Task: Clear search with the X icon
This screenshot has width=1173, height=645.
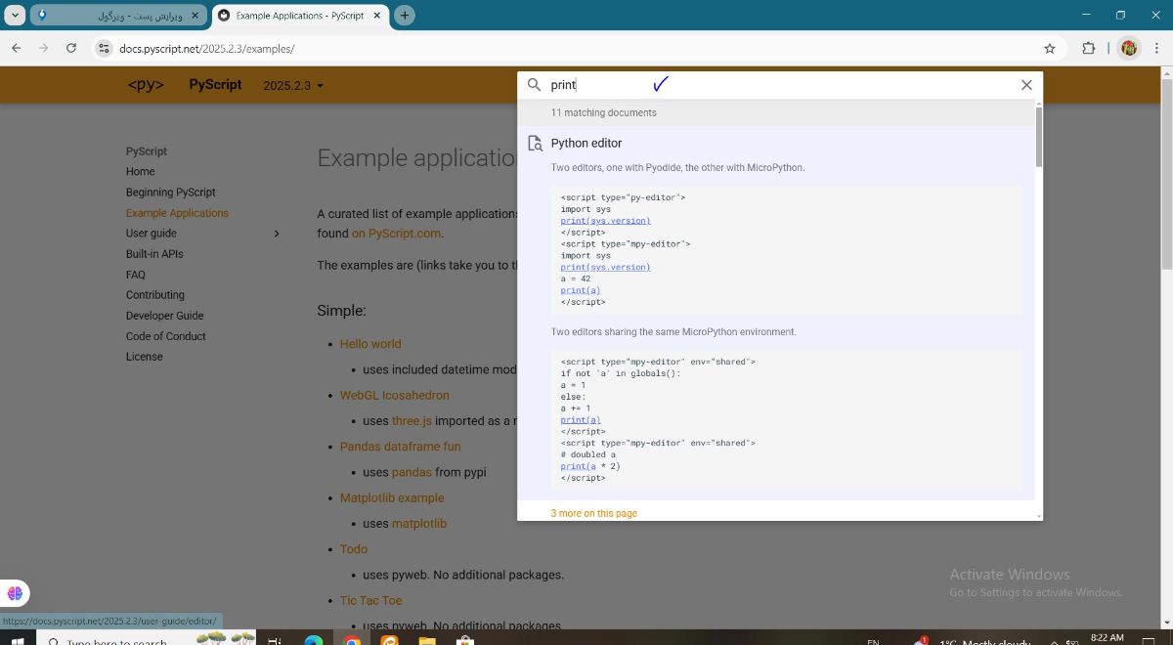Action: [x=1026, y=85]
